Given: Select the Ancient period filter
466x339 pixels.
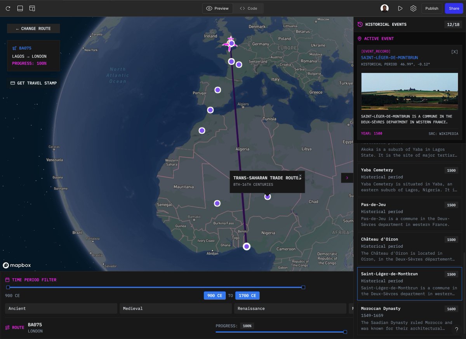Looking at the screenshot, I should [61, 308].
